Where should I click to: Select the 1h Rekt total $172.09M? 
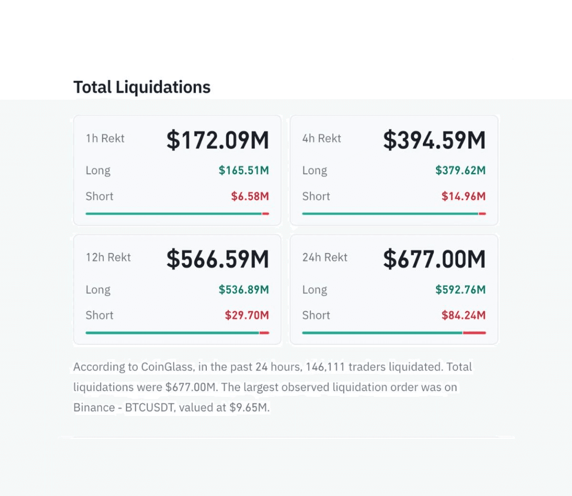218,140
